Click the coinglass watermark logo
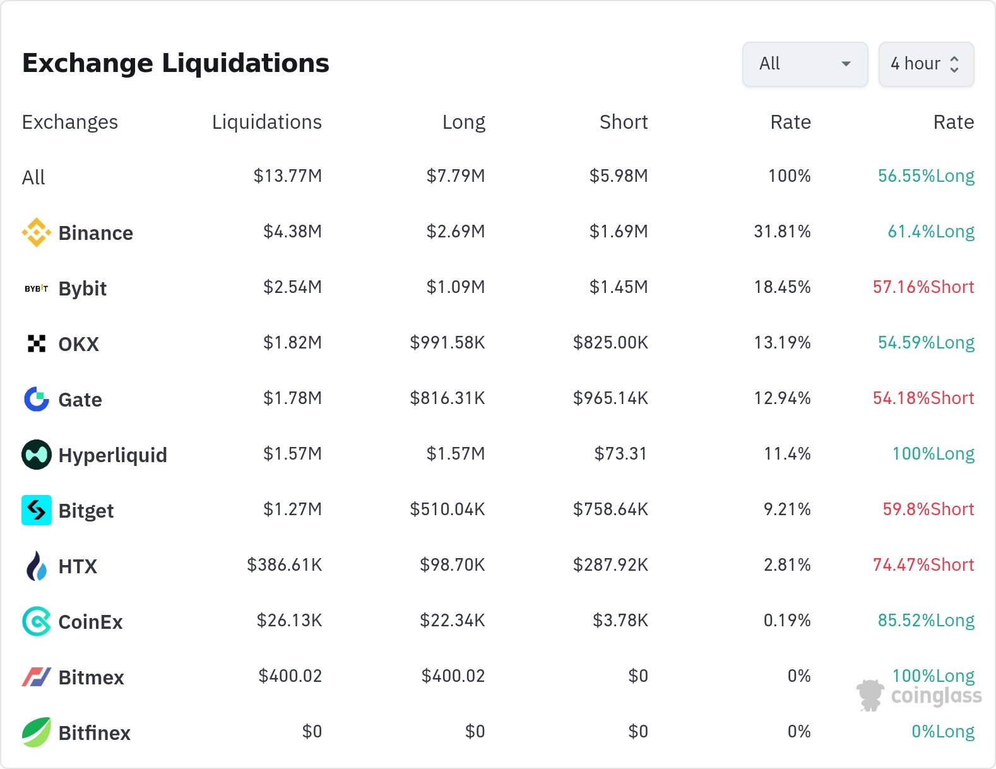The image size is (996, 769). coord(919,695)
